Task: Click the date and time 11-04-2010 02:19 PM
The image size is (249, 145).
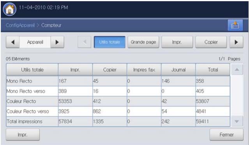Action: click(44, 7)
